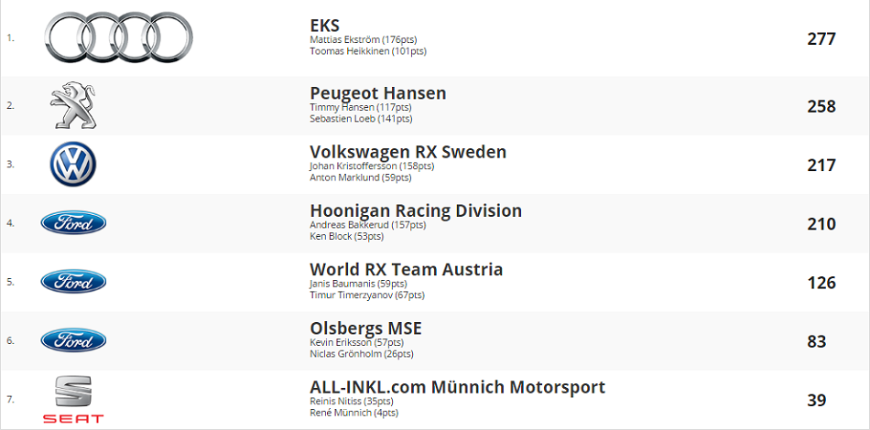Click driver Timur Timerzyanov (67pts)

(x=366, y=296)
